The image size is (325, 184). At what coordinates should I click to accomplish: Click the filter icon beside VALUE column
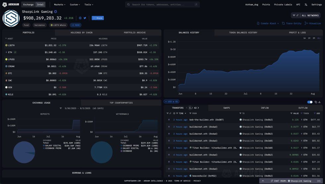click(291, 113)
